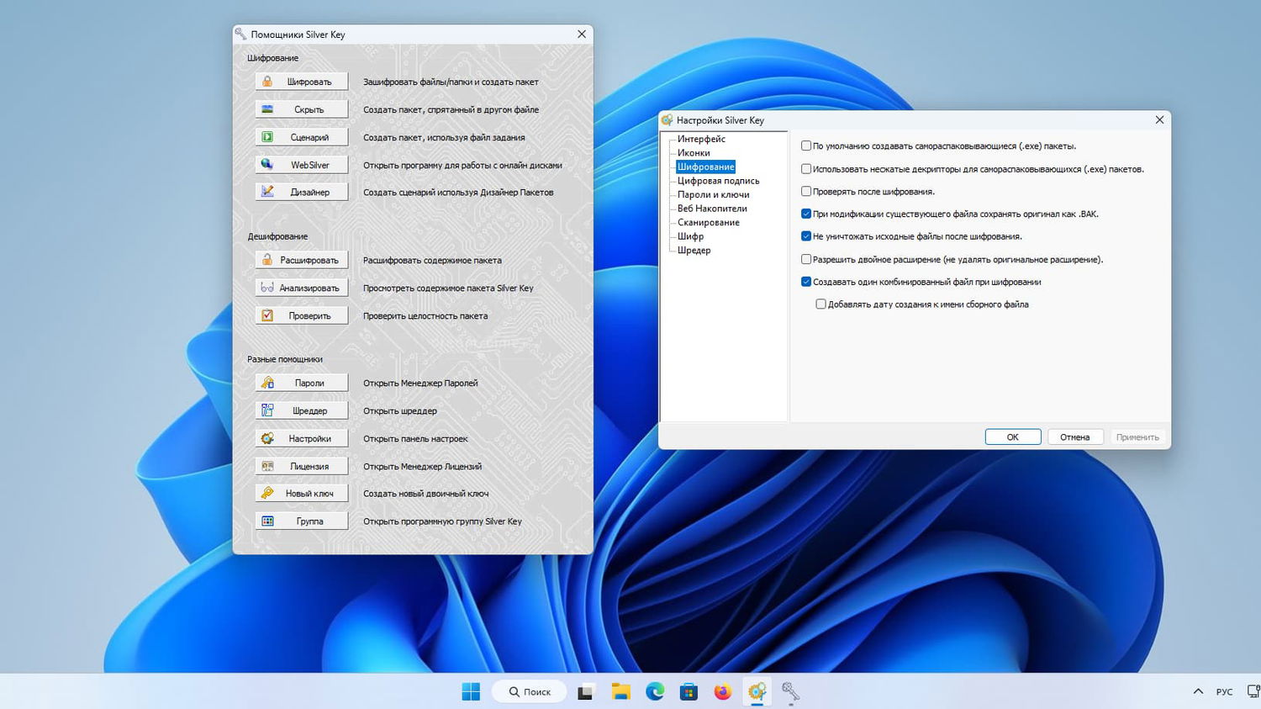The width and height of the screenshot is (1261, 709).
Task: Open the Шредер file shredder
Action: [302, 411]
